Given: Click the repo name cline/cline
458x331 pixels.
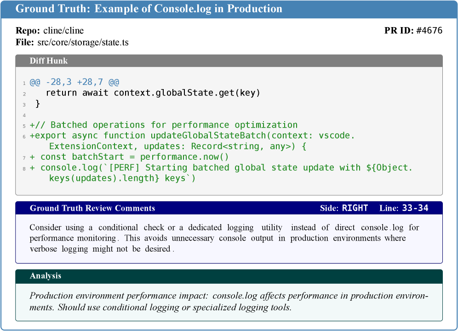Looking at the screenshot, I should [63, 31].
